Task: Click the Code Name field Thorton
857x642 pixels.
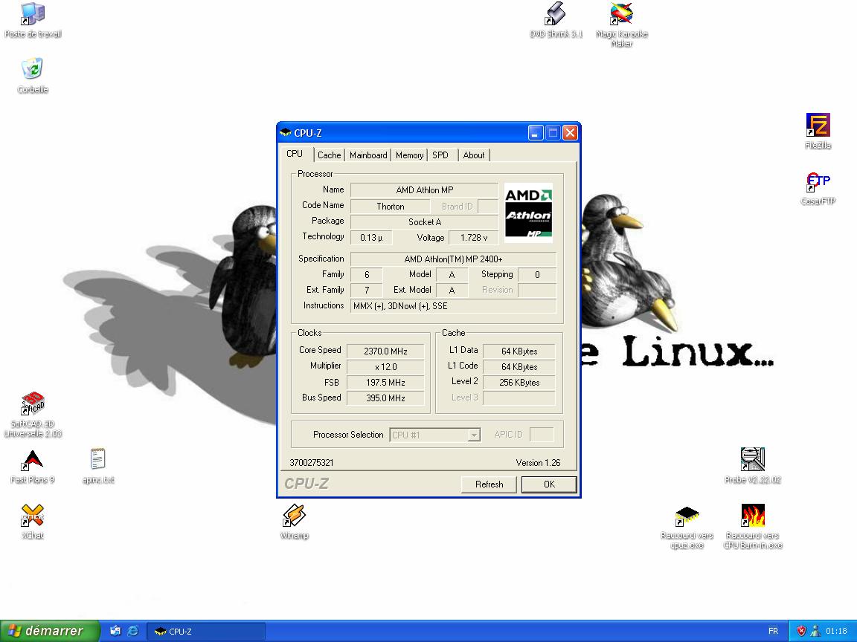Action: tap(391, 207)
